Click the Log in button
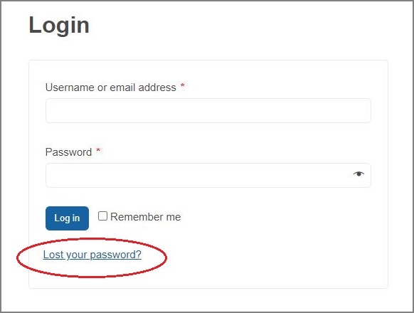This screenshot has height=313, width=414. (x=67, y=218)
